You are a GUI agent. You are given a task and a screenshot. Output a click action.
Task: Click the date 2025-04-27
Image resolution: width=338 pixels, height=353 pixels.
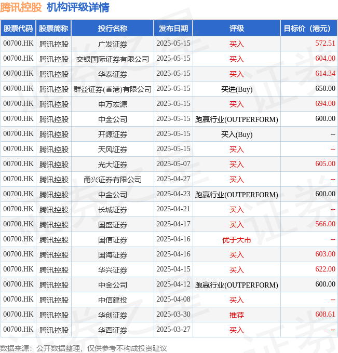pyautogui.click(x=173, y=179)
